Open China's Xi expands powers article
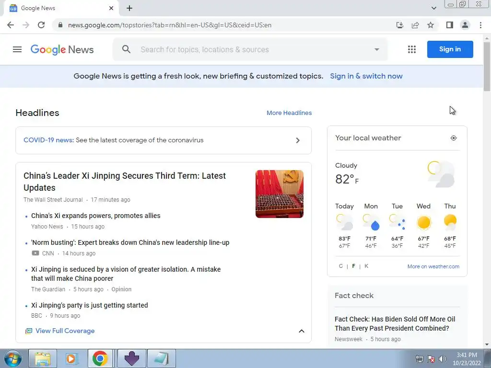 tap(96, 216)
